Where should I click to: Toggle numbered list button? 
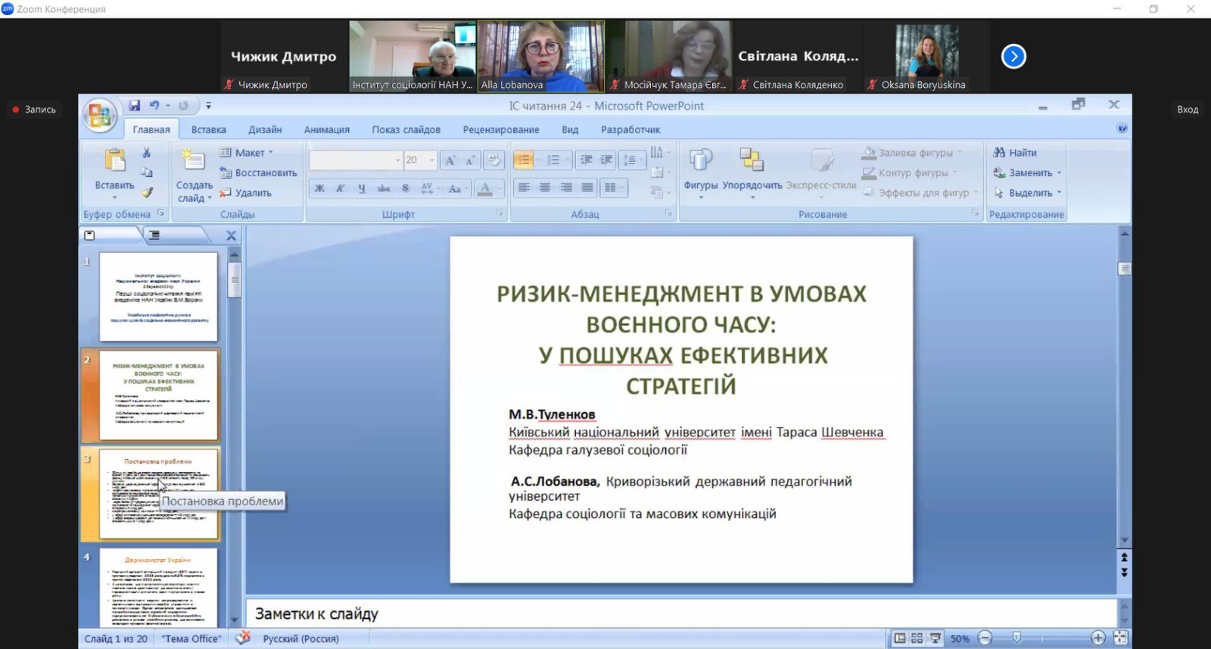(x=555, y=160)
